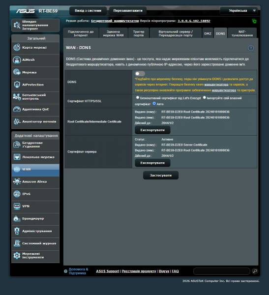The image size is (269, 295).
Task: Open Amazon Alexa sidebar icon
Action: point(17,182)
